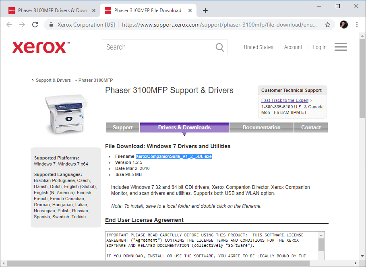The height and width of the screenshot is (267, 366).
Task: Open the Support tab
Action: [x=122, y=127]
